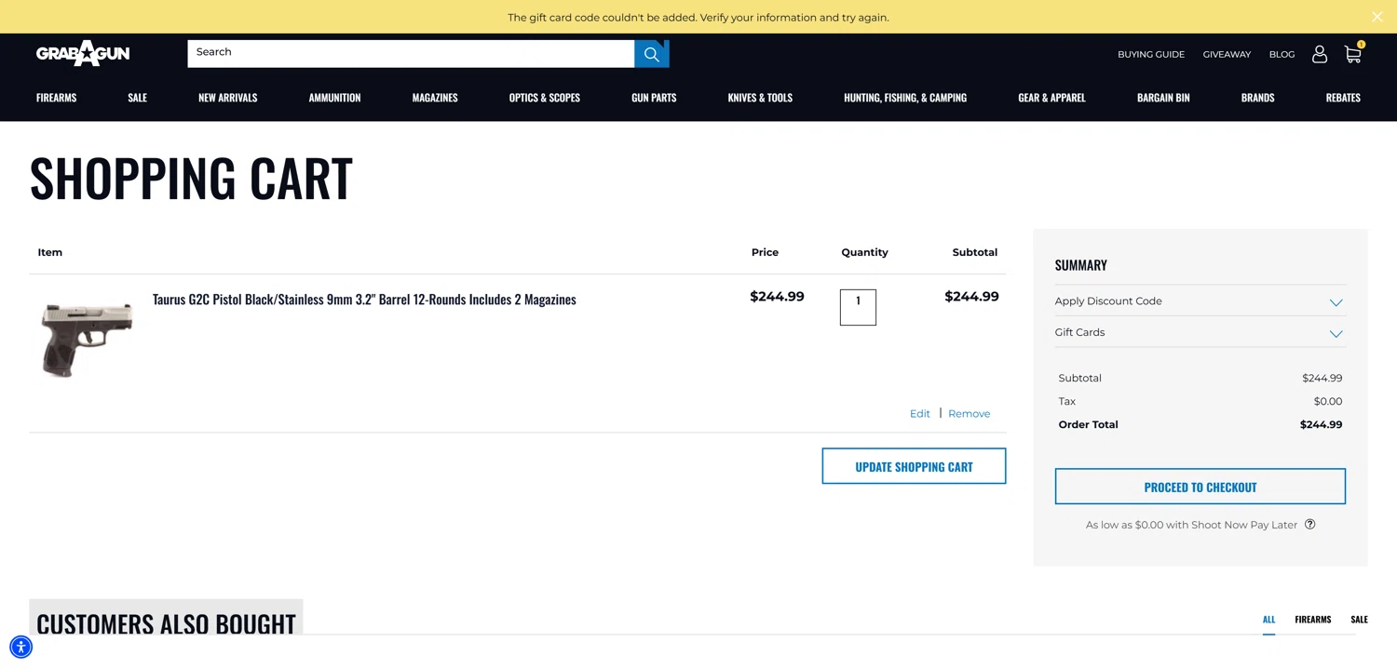Expand the Gift Cards section
The width and height of the screenshot is (1397, 668).
coord(1200,332)
